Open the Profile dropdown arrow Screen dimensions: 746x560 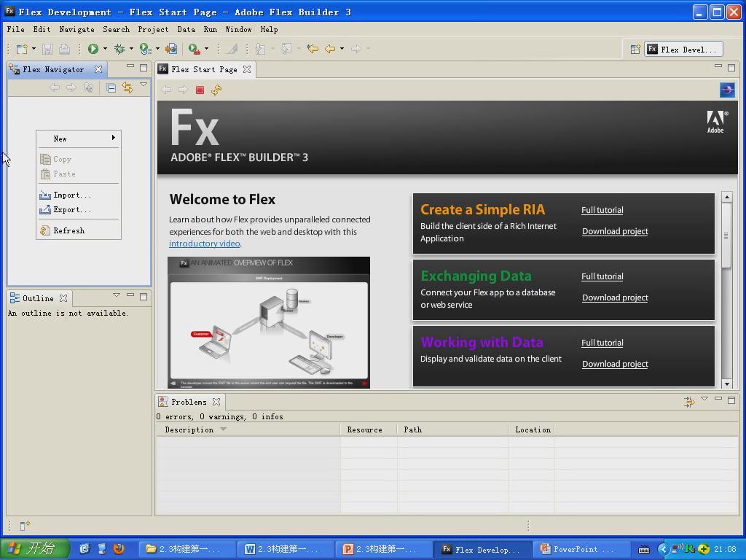[157, 49]
